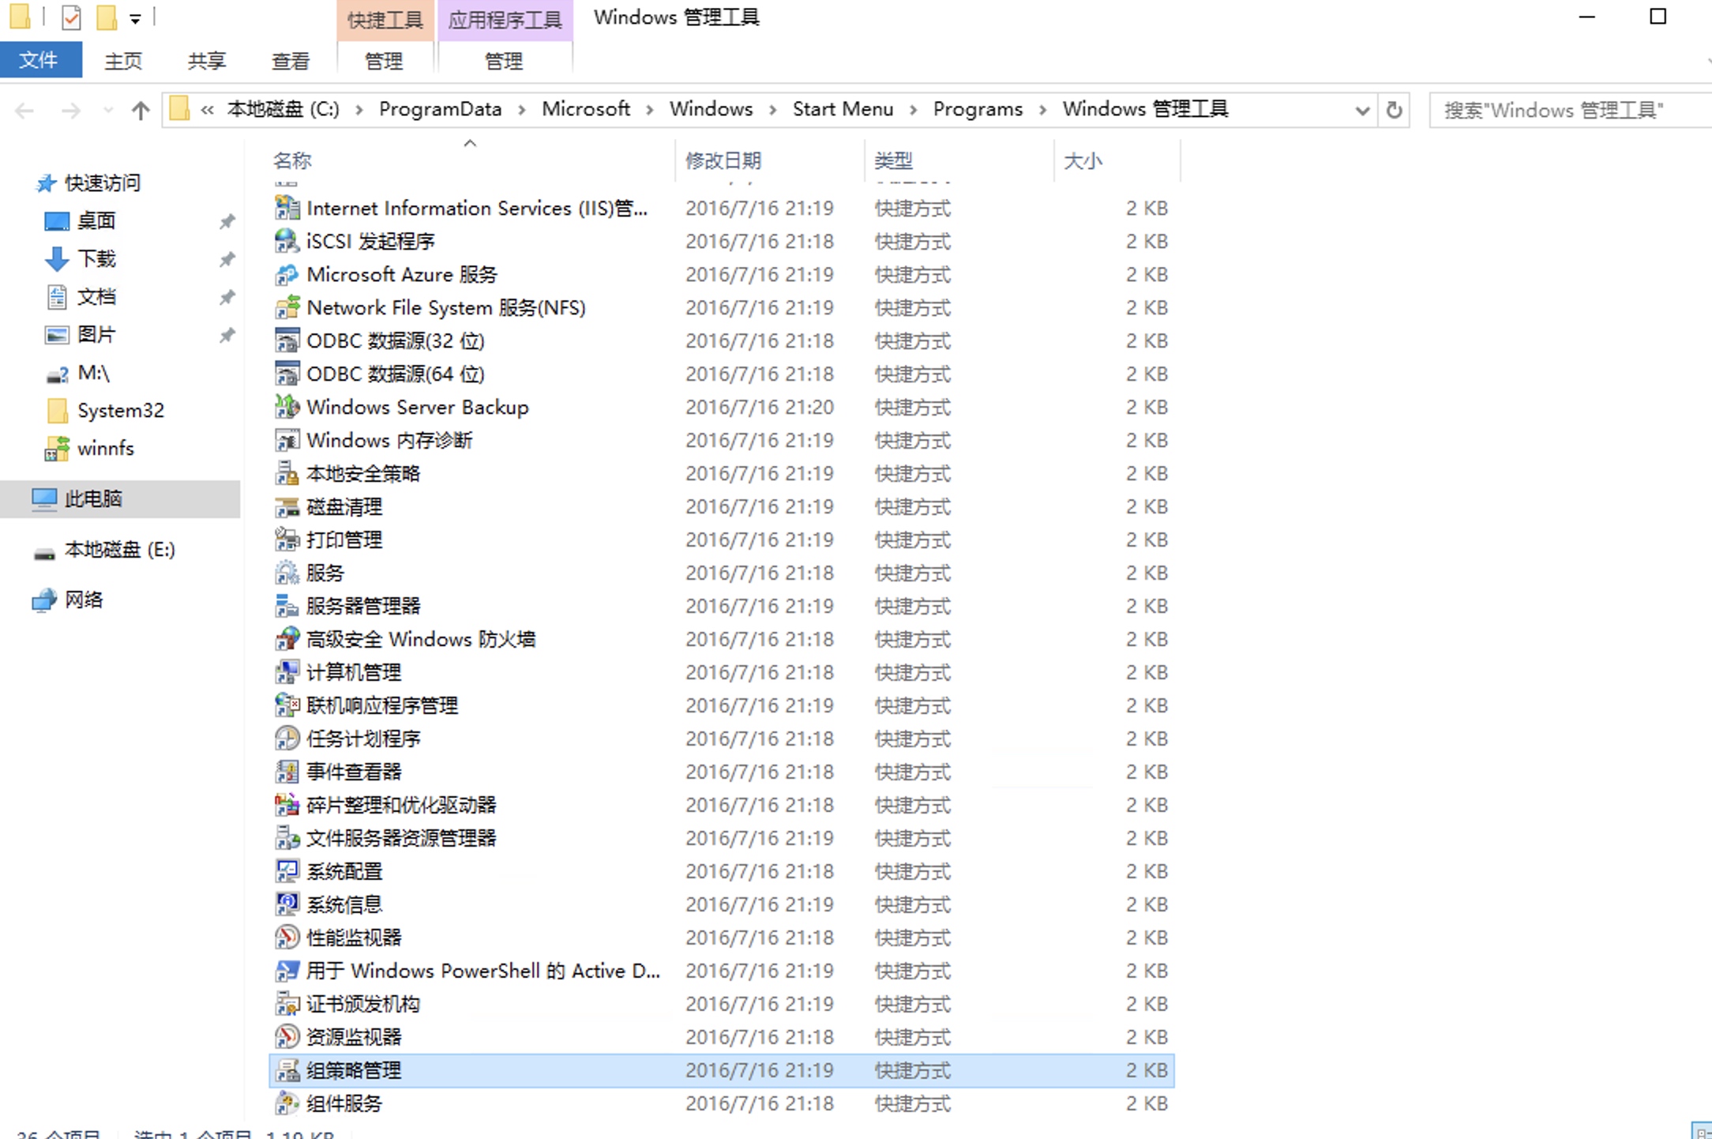Click the ProgramData breadcrumb
Image resolution: width=1712 pixels, height=1139 pixels.
tap(441, 109)
